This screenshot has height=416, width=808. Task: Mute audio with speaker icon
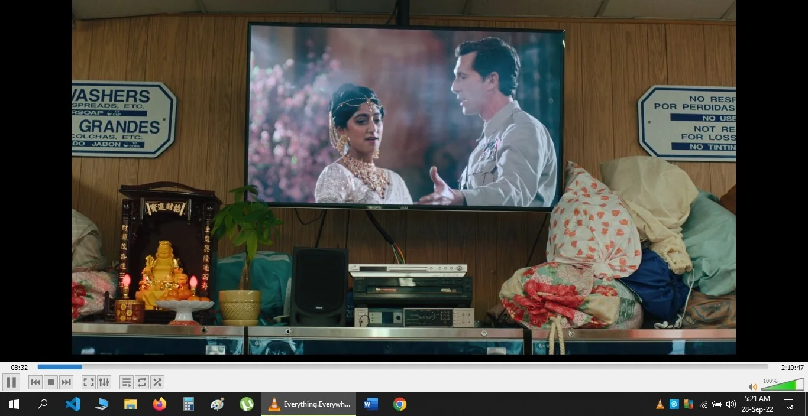[754, 387]
